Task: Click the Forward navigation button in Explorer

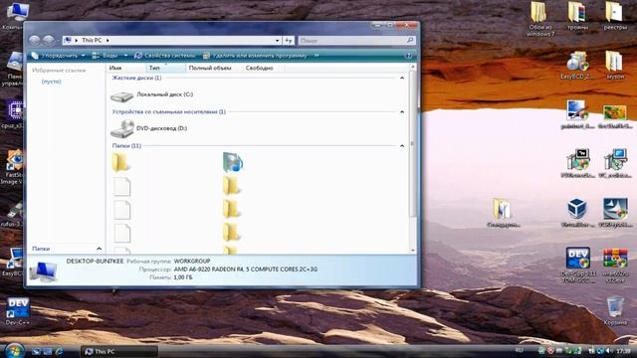Action: coord(49,40)
